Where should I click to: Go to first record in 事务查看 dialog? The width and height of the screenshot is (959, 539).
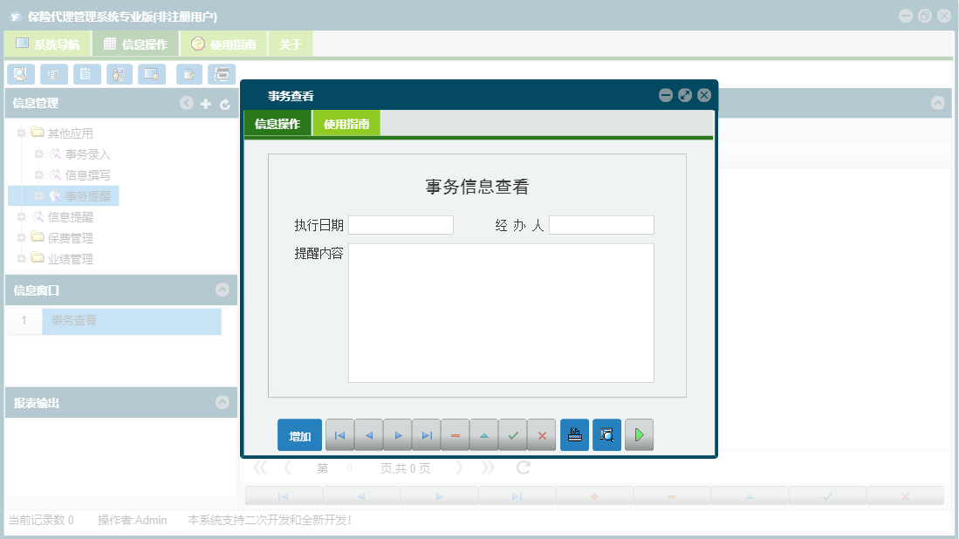340,435
